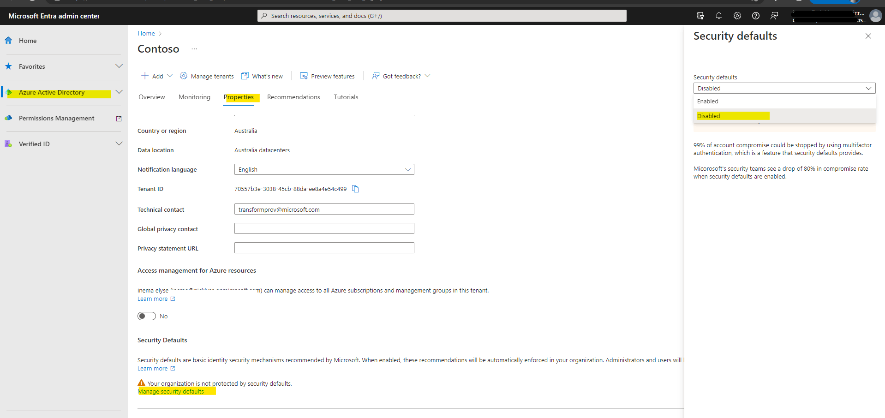Screen dimensions: 885x418
Task: Click the Manage tenants gear icon
Action: click(x=184, y=76)
